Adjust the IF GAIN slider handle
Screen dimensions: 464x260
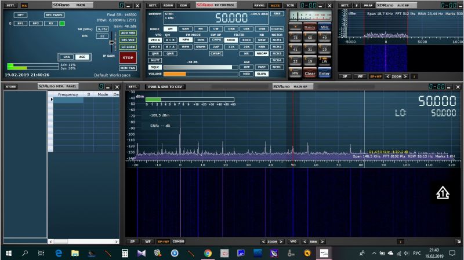pos(111,42)
